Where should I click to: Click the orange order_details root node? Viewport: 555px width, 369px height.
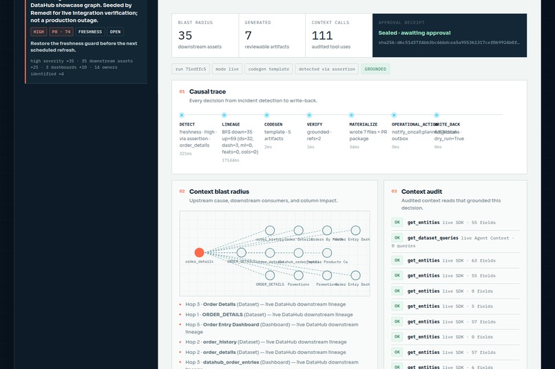tap(199, 252)
